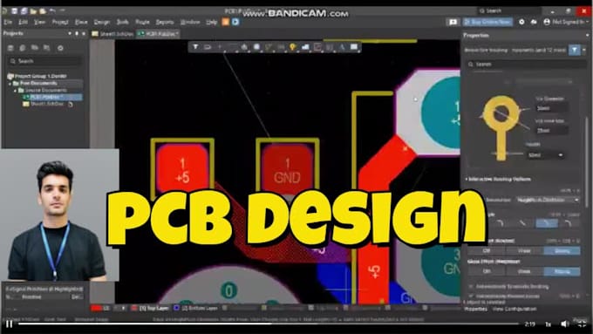Click the video fullscreen icon

tap(582, 324)
